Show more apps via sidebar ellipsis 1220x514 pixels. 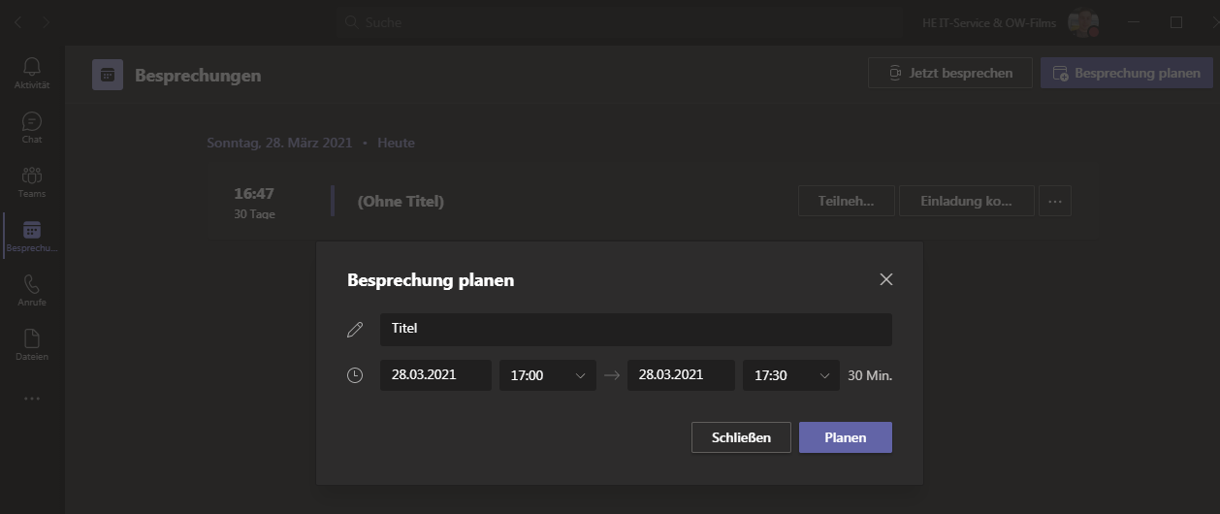coord(32,398)
